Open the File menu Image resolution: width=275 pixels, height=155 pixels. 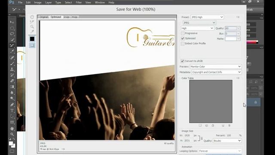click(x=20, y=3)
